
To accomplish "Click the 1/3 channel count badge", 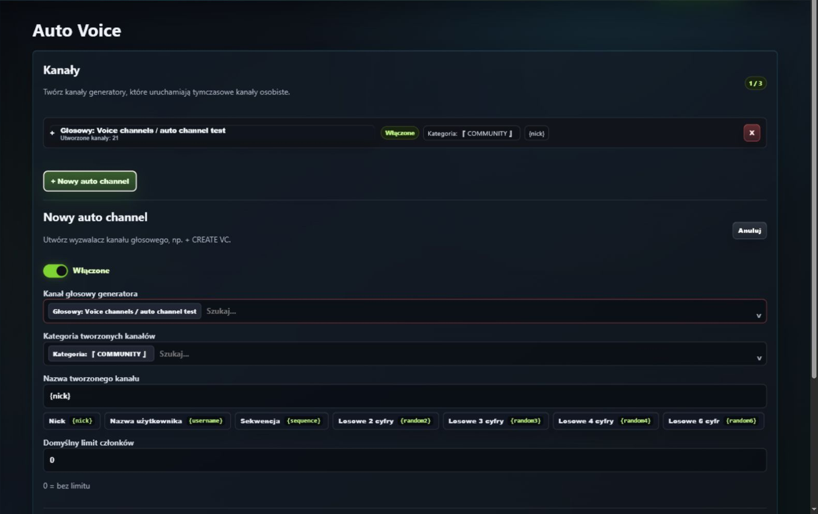I will click(755, 83).
